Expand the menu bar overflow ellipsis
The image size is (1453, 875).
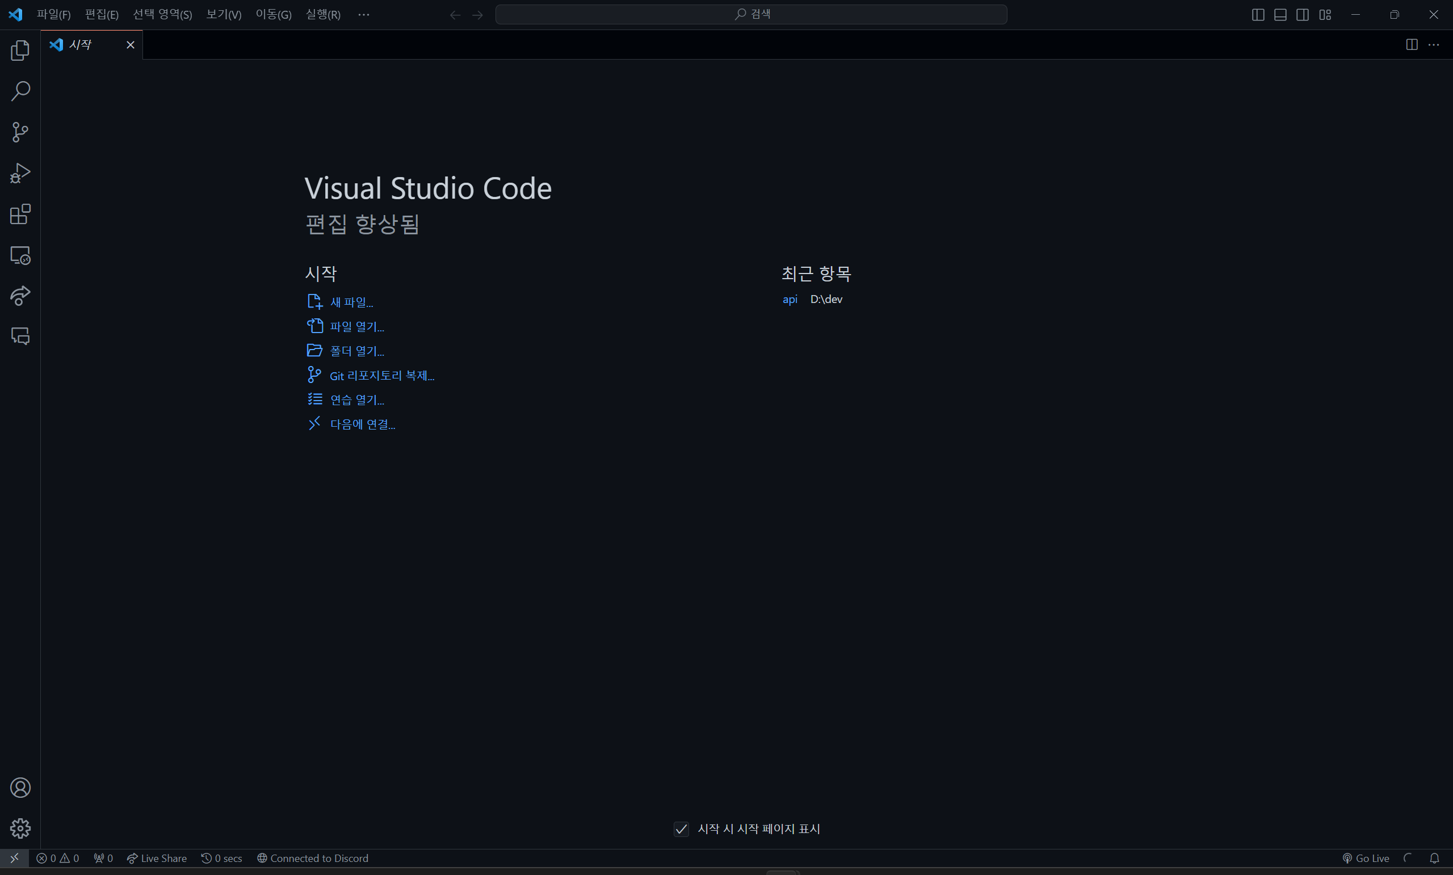pos(363,15)
